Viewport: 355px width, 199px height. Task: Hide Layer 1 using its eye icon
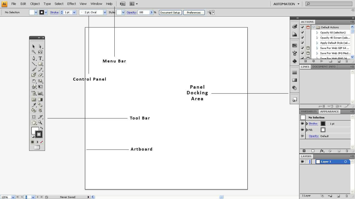click(x=302, y=161)
